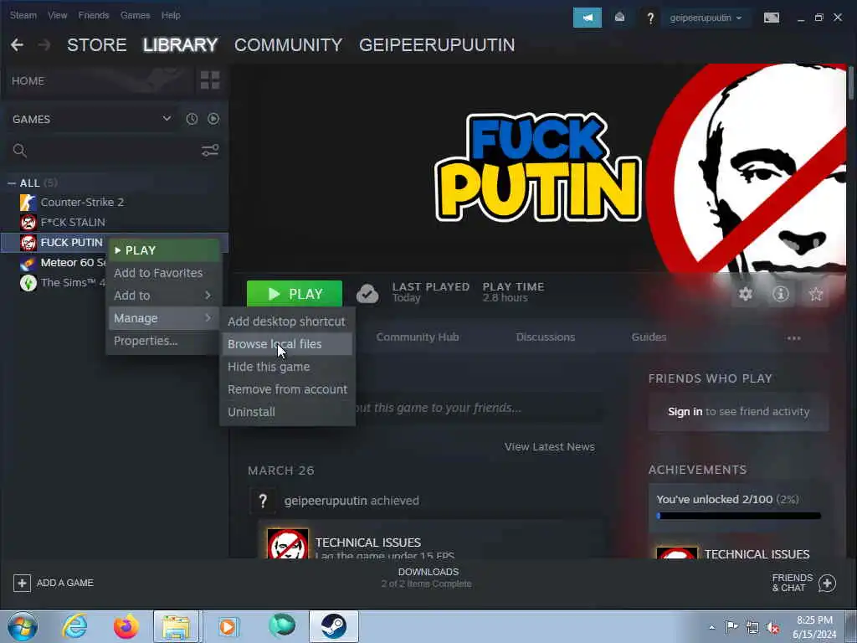This screenshot has height=643, width=857.
Task: Open the Discussions tab
Action: coord(546,337)
